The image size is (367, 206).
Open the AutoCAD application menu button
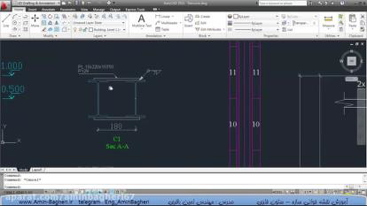5,5
